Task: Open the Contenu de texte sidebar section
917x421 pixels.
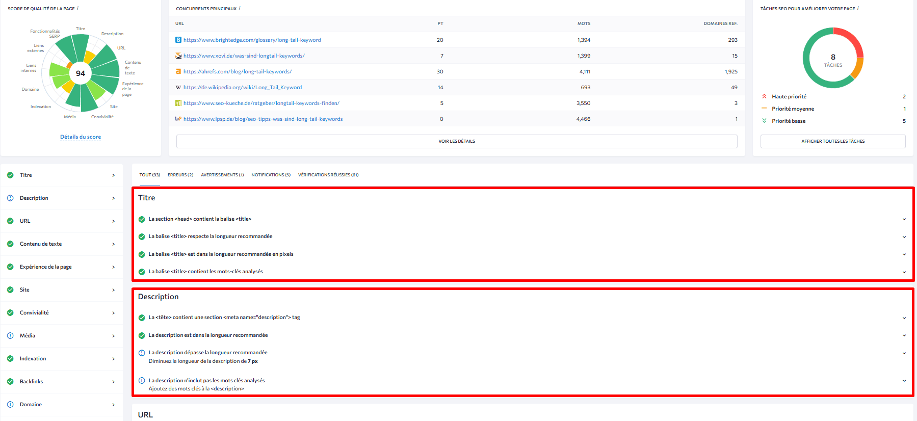Action: [x=62, y=244]
